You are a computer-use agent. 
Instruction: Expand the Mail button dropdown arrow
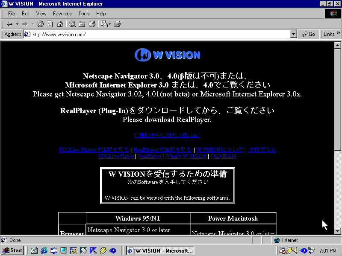click(110, 24)
